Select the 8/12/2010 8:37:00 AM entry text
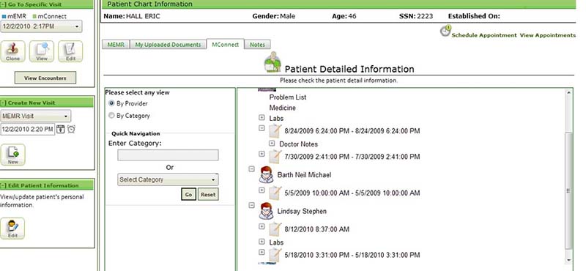 click(317, 229)
